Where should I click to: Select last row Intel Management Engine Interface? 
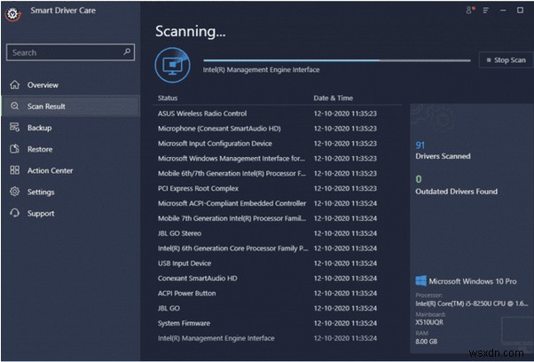pos(278,338)
